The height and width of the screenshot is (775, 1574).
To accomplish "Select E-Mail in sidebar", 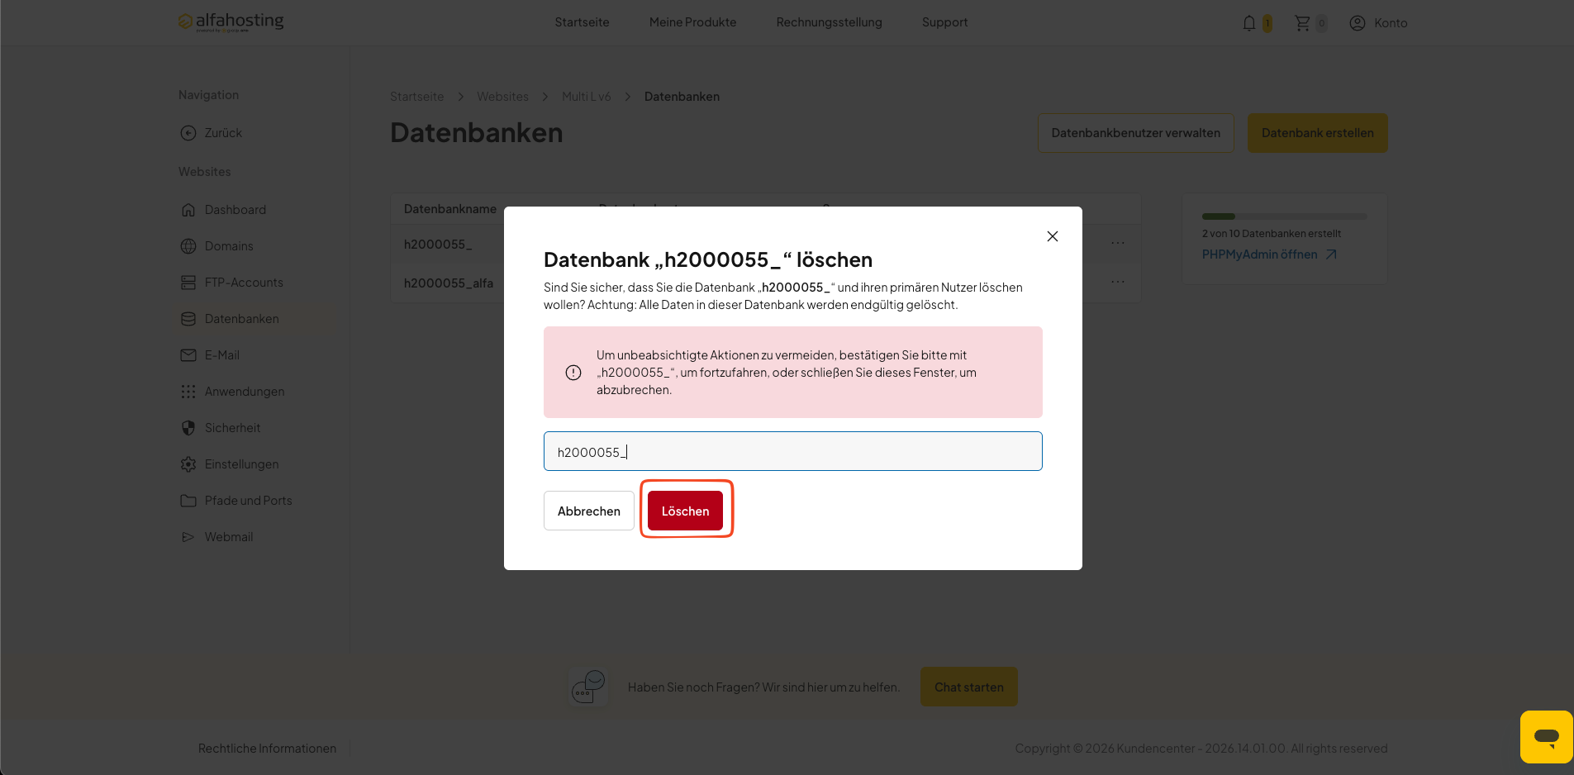I will [x=222, y=355].
